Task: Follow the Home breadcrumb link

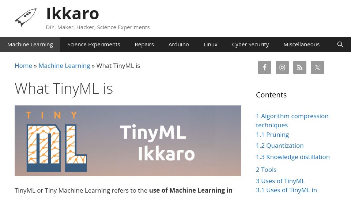Action: (x=23, y=66)
